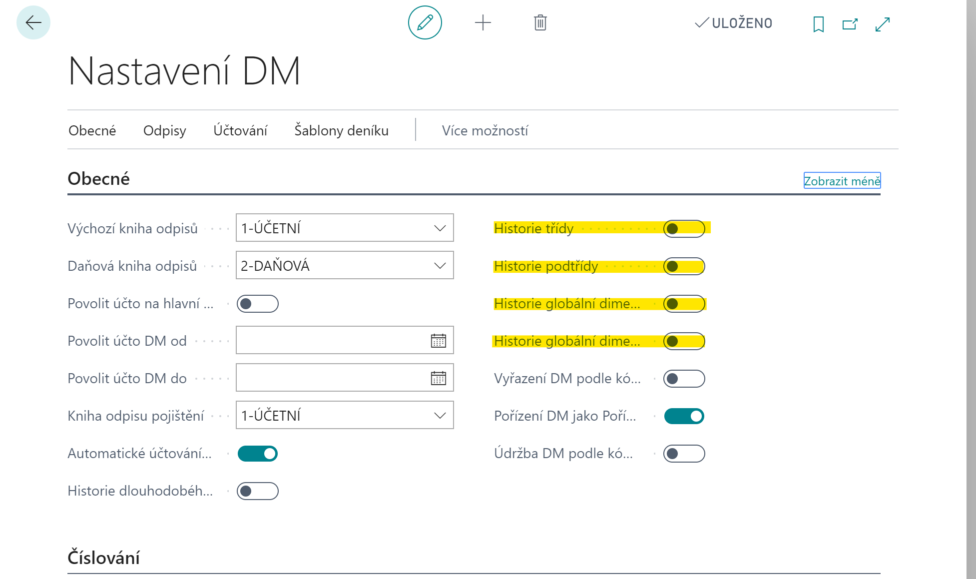
Task: Open Kniha odpisu pojištění dropdown
Action: 440,416
